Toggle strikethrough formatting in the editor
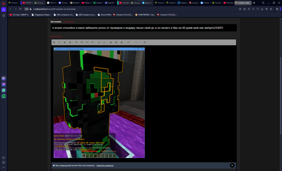 (x=70, y=42)
